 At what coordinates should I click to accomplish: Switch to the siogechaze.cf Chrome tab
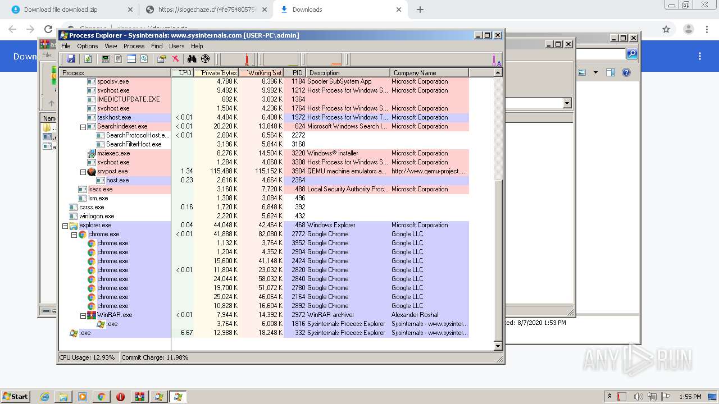(x=205, y=10)
